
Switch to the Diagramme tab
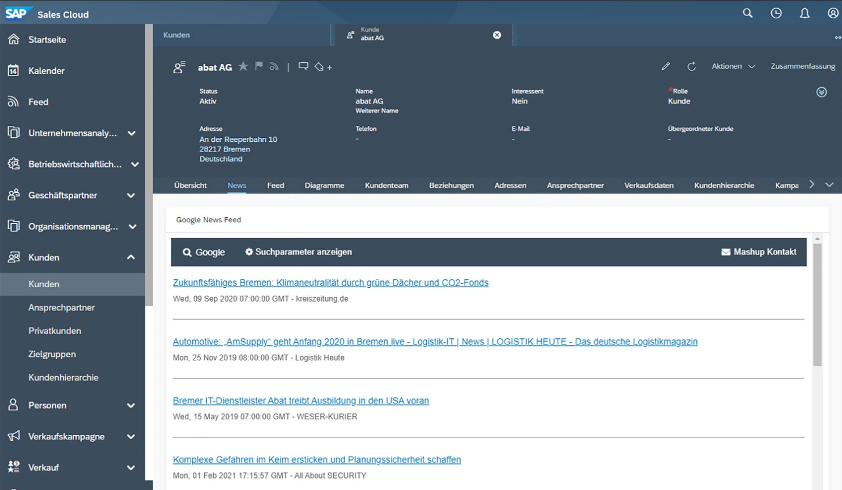(x=324, y=185)
